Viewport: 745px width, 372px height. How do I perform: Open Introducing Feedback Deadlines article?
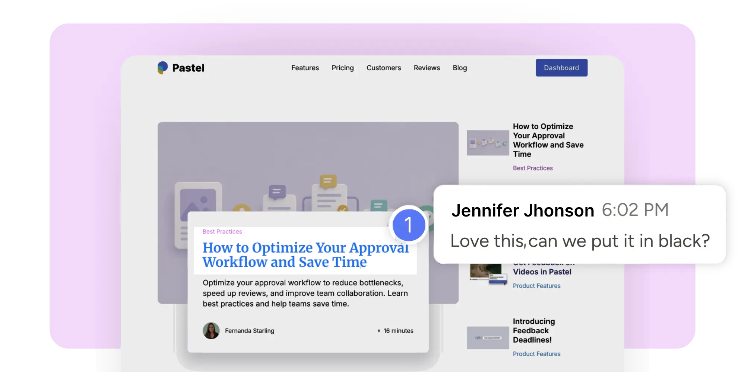(534, 330)
